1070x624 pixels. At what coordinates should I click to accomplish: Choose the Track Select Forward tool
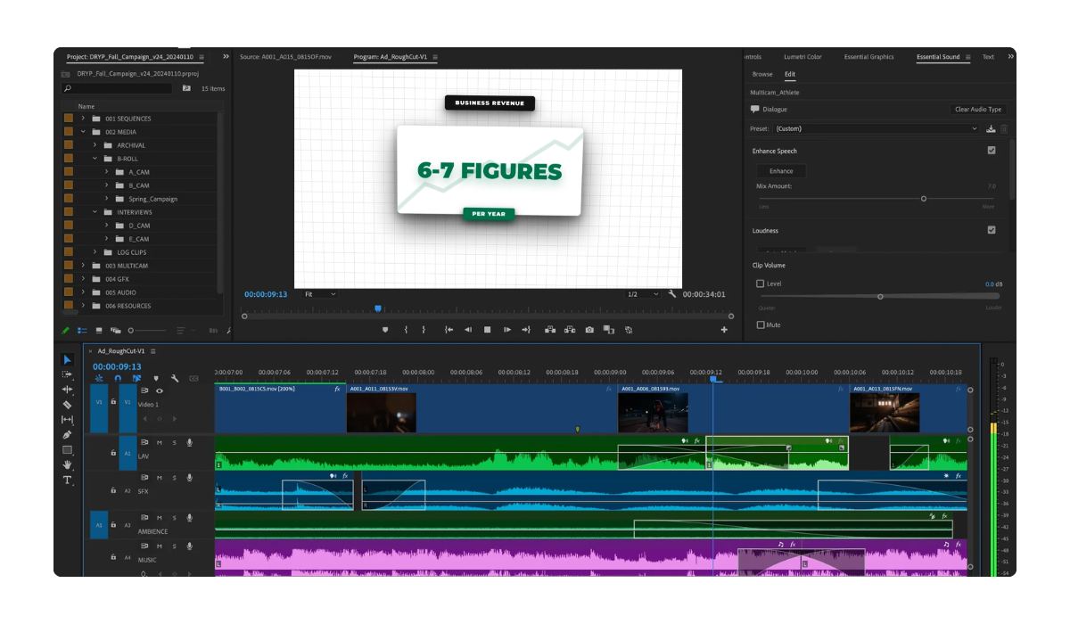(x=67, y=375)
